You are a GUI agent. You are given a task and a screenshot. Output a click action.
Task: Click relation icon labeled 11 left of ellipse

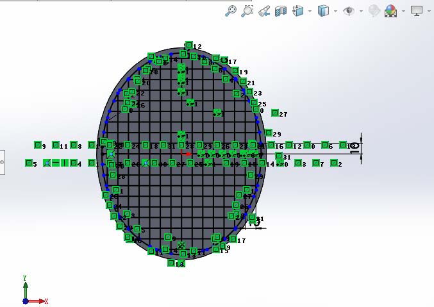click(x=56, y=145)
